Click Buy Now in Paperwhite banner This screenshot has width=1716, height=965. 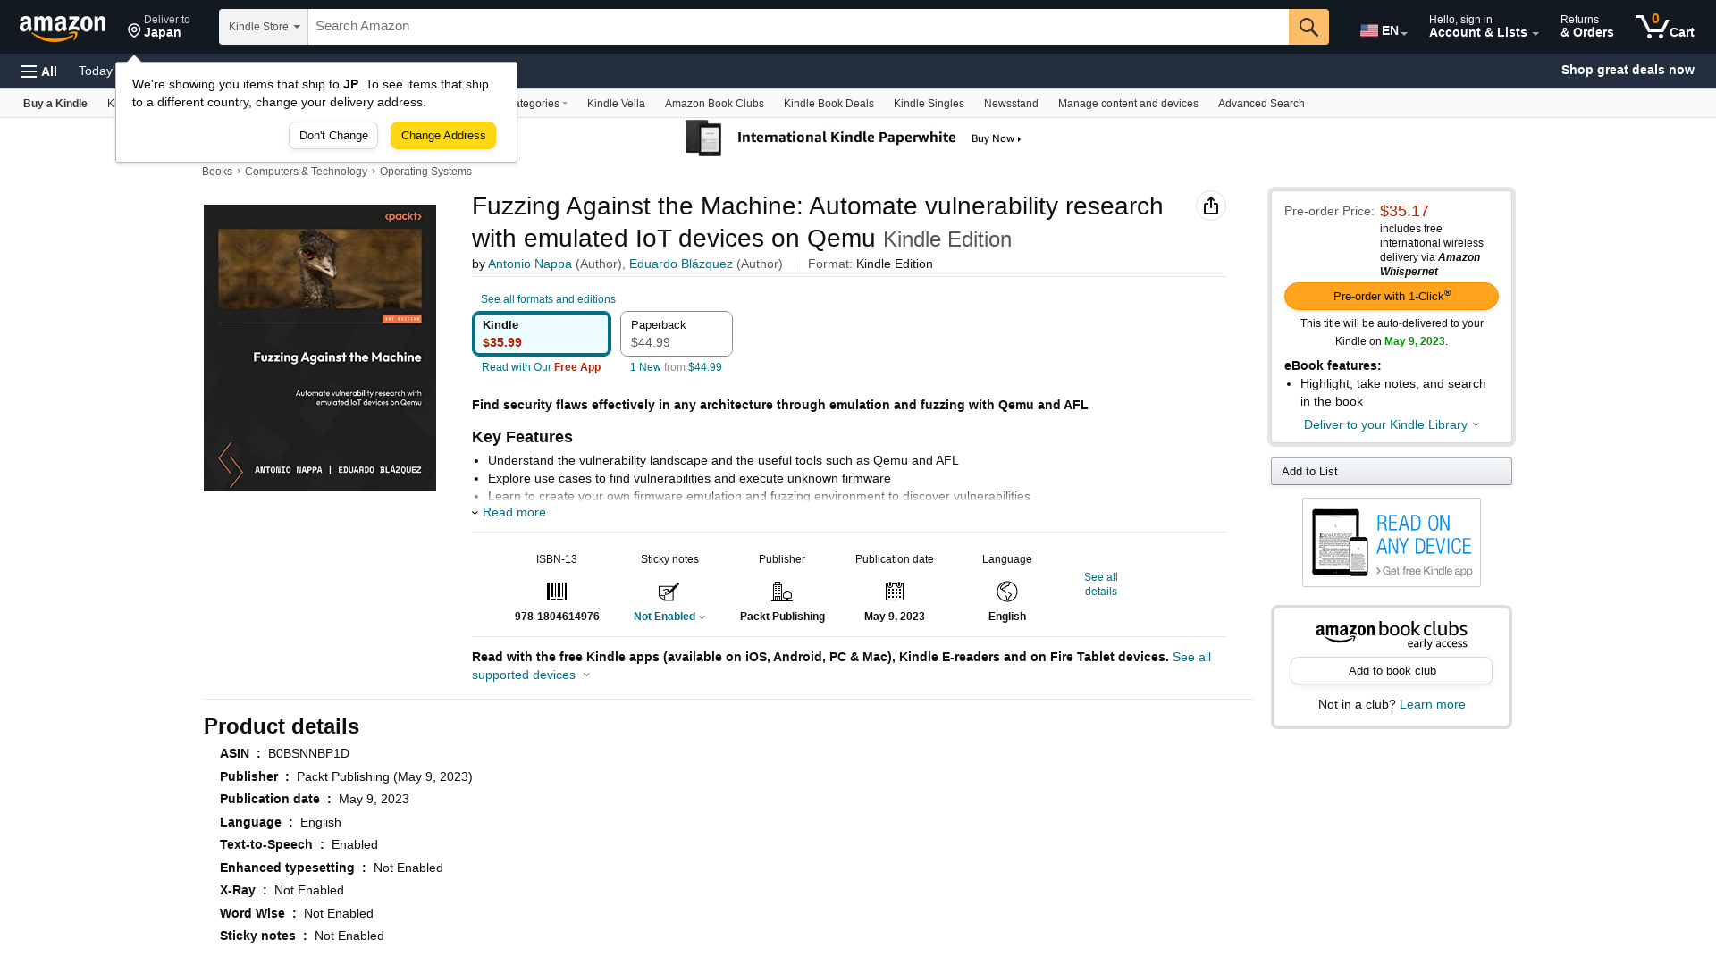(x=996, y=138)
